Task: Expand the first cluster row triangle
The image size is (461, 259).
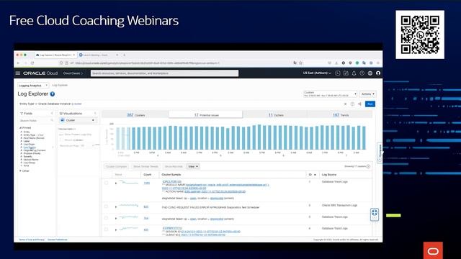Action: point(116,183)
